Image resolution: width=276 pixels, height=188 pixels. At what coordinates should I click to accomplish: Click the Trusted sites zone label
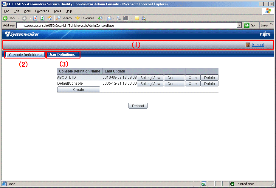[245, 184]
